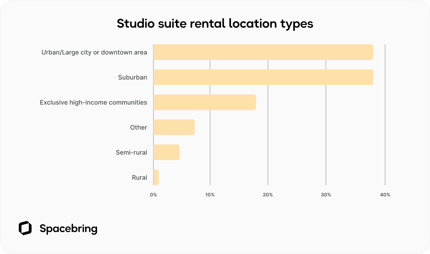Click the 0% axis marker

[153, 194]
